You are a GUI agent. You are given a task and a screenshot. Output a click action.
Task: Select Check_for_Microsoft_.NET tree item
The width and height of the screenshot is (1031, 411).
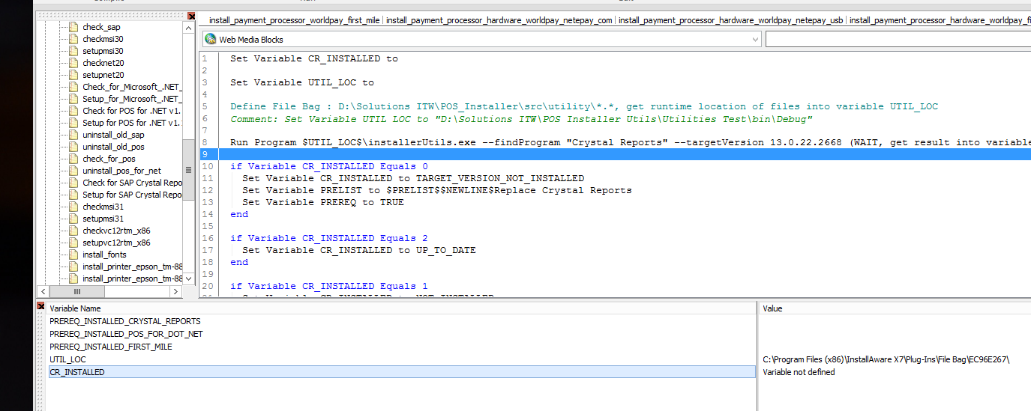coord(132,87)
